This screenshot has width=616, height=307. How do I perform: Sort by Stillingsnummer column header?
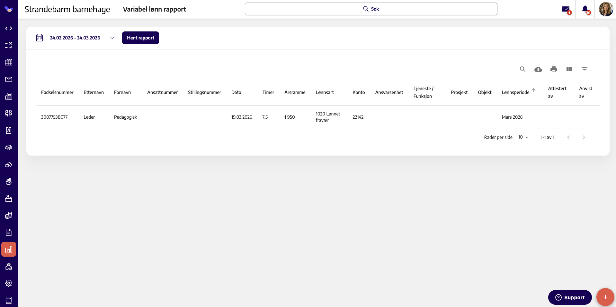tap(205, 92)
